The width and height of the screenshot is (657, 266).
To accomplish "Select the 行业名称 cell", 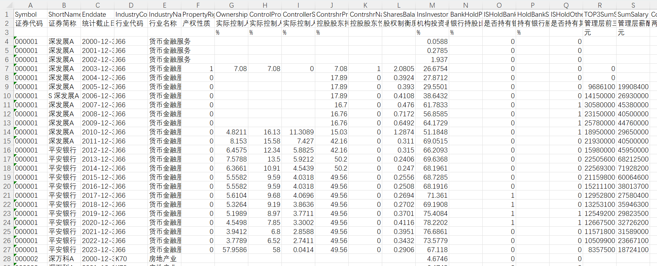I will click(164, 23).
